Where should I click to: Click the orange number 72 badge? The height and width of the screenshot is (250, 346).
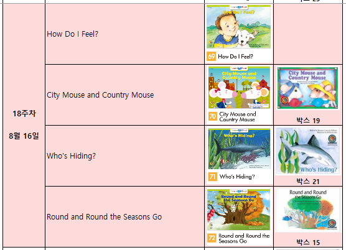(212, 238)
